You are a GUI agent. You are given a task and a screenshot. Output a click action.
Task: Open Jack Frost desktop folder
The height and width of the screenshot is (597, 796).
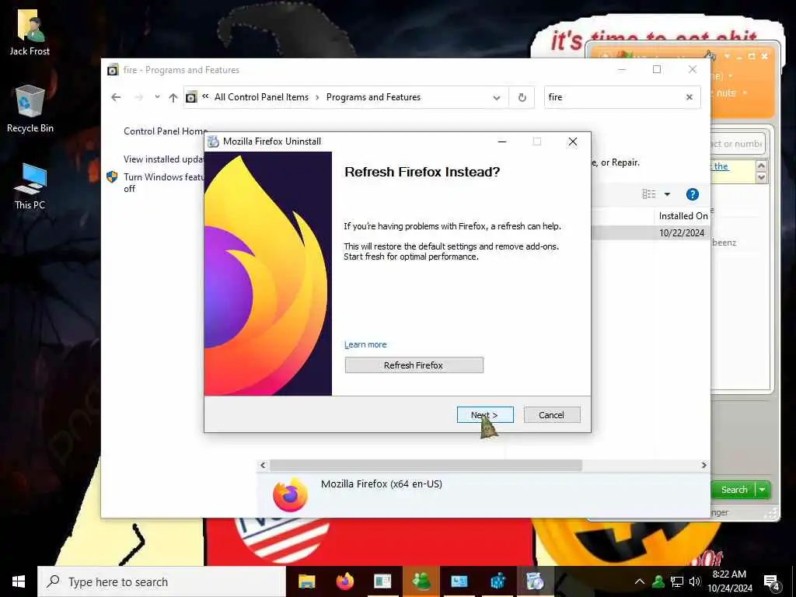[x=30, y=33]
